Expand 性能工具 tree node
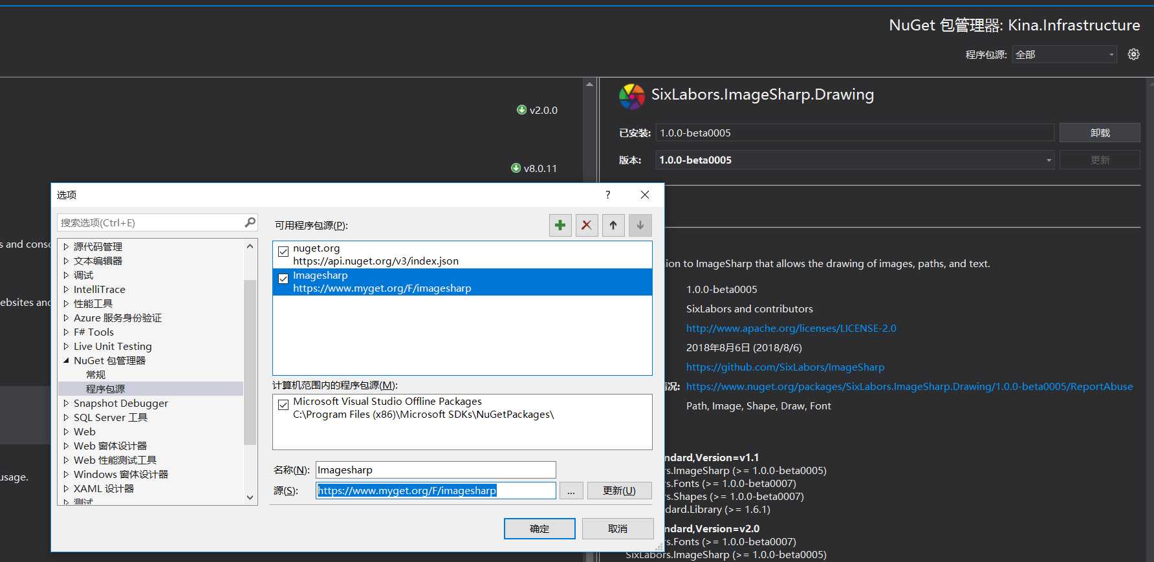1154x562 pixels. 66,303
